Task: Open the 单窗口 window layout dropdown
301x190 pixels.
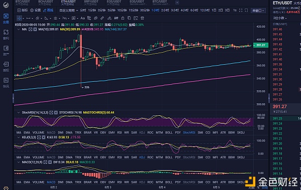Action: pos(258,11)
